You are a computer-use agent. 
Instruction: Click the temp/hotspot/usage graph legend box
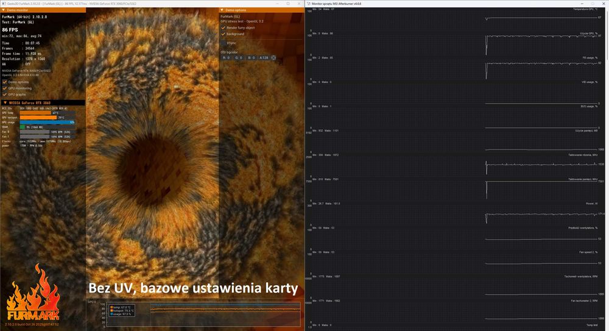tap(122, 311)
